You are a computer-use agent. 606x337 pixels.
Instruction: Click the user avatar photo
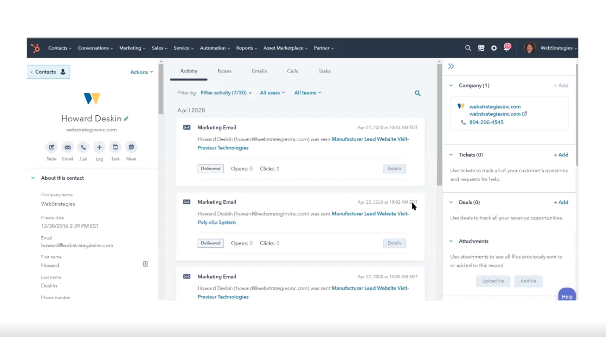pos(530,48)
